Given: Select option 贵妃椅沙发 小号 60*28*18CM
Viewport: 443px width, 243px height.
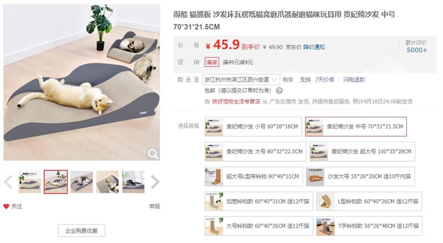Looking at the screenshot, I should tap(253, 127).
